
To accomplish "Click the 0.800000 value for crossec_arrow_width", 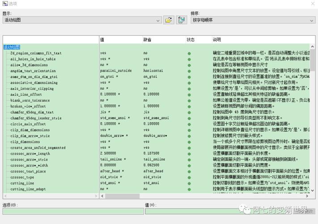I will [108, 165].
